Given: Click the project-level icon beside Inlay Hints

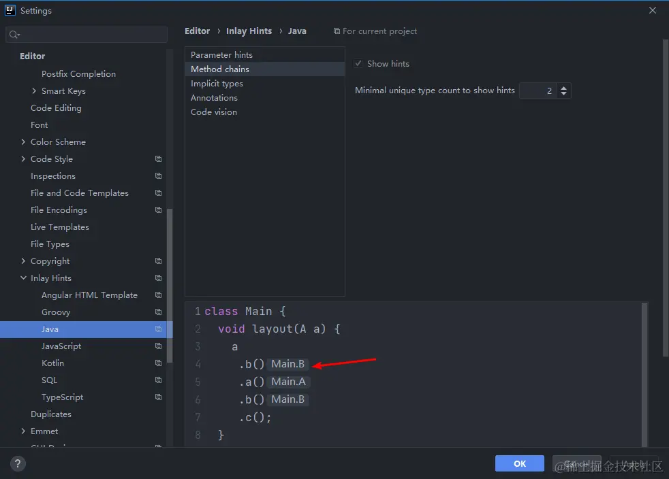Looking at the screenshot, I should pyautogui.click(x=158, y=278).
